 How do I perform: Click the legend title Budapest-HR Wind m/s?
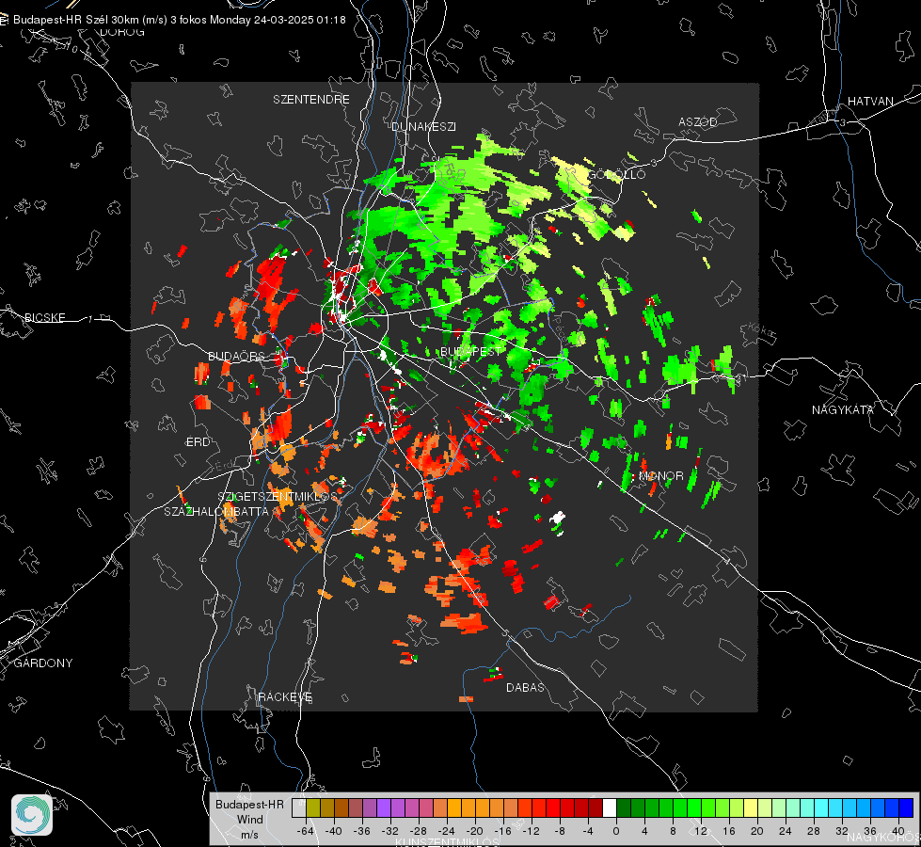pyautogui.click(x=249, y=819)
